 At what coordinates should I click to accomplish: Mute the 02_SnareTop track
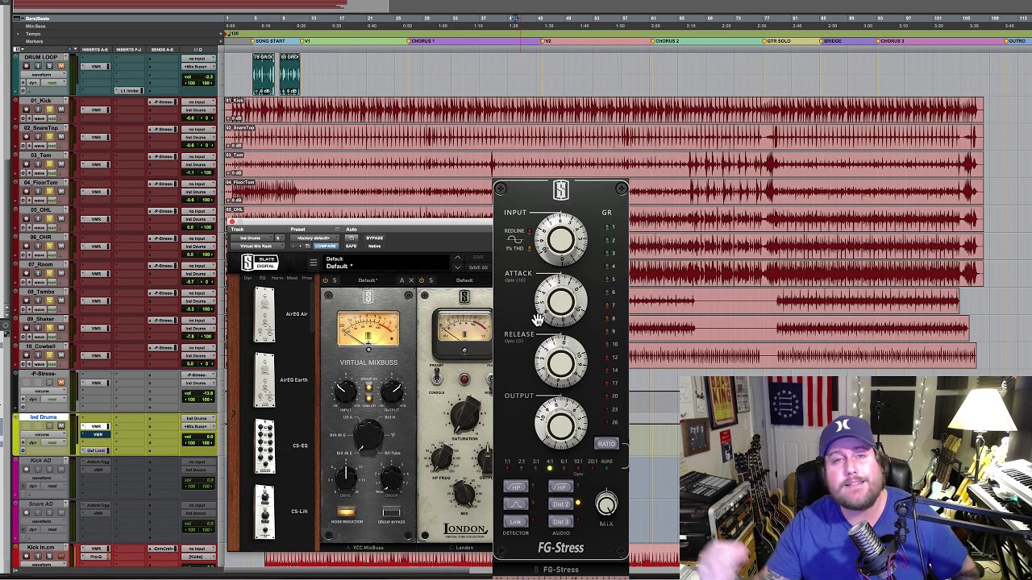click(x=60, y=136)
